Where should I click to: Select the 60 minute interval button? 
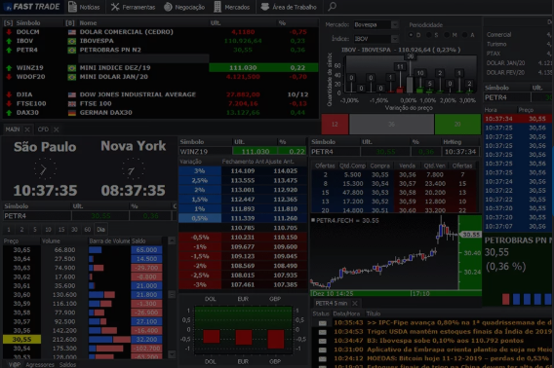[87, 230]
